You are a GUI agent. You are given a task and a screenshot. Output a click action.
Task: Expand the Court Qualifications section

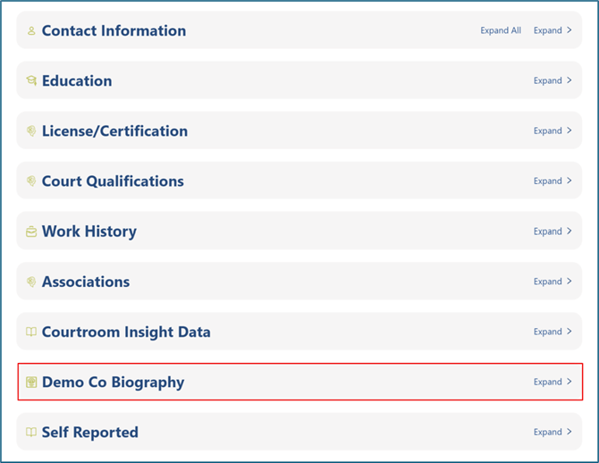pos(553,181)
